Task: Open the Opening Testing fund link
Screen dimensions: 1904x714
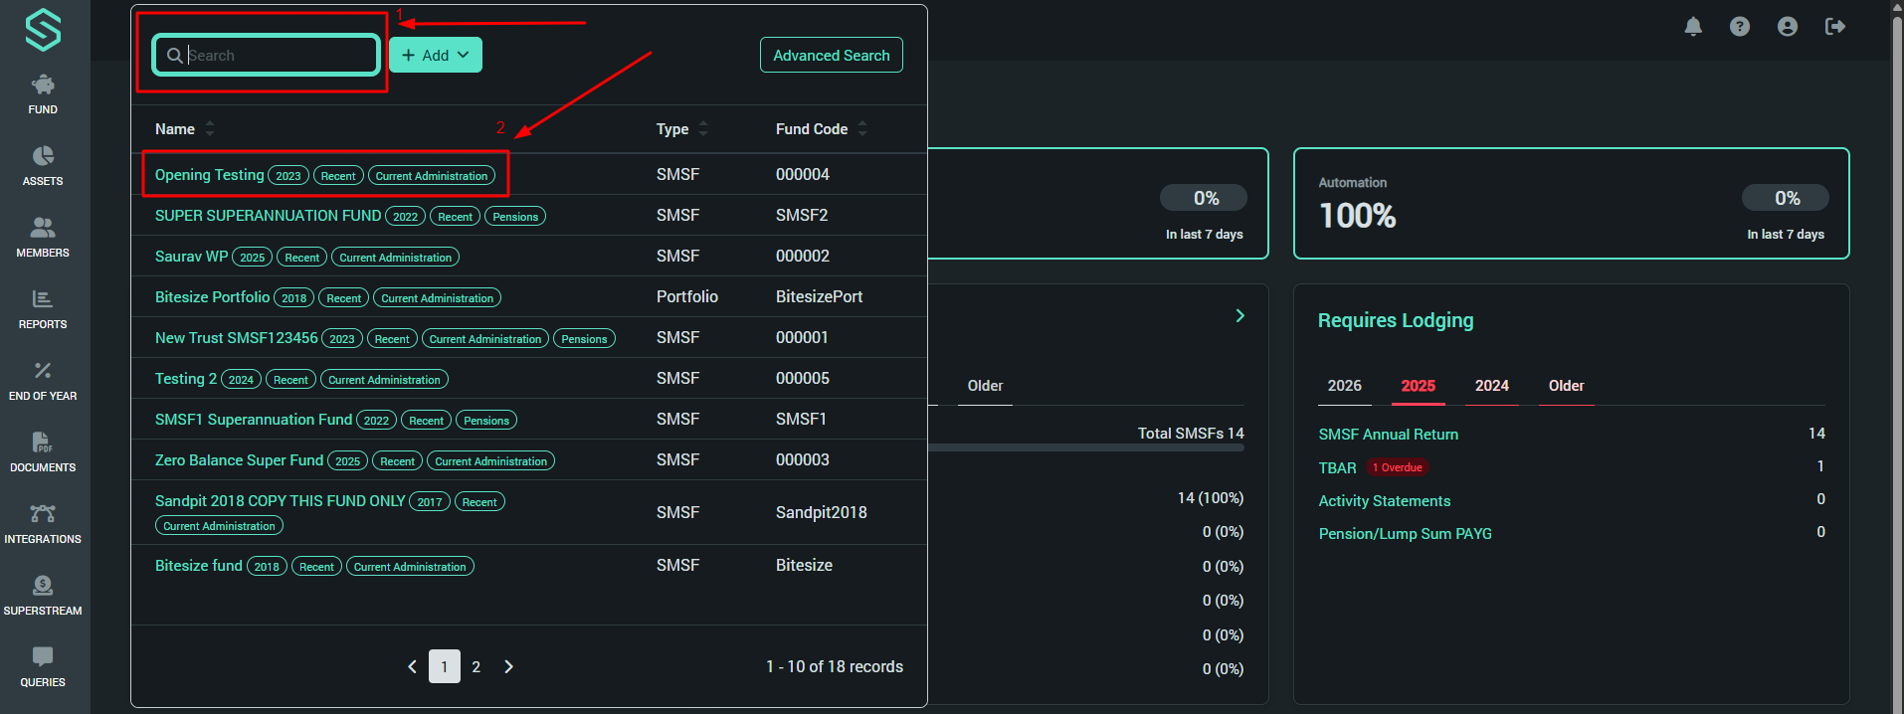Action: click(x=210, y=175)
